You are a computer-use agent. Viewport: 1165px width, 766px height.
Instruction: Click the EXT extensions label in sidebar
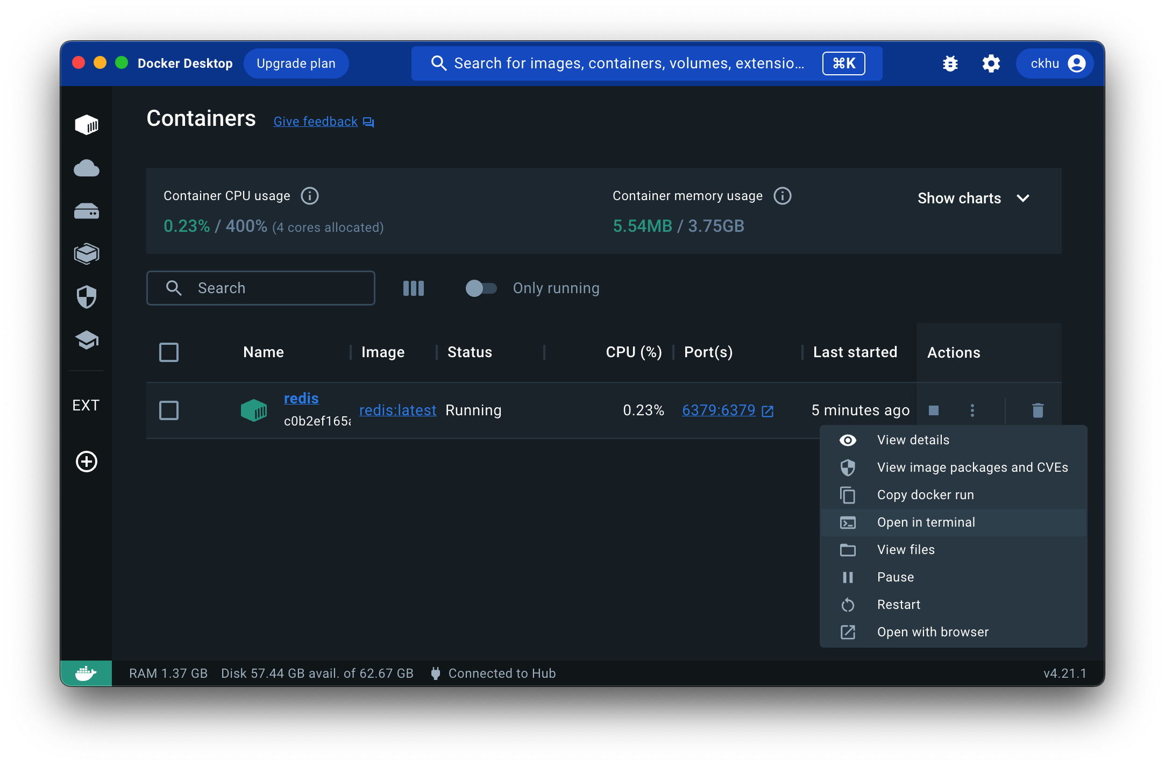[x=86, y=405]
